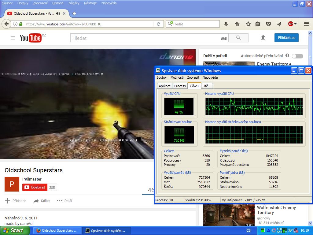The width and height of the screenshot is (313, 235).
Task: Open the Zobrazit menu in Task Manager
Action: tap(193, 78)
